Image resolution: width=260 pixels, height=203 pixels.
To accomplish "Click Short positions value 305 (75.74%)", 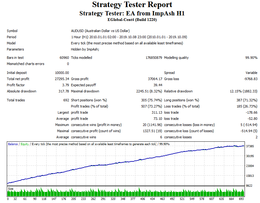I will coord(151,100).
